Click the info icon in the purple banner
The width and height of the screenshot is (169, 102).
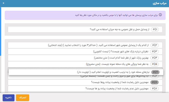tap(160, 15)
